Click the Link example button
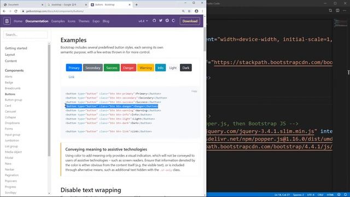Screen dimensions: 350x197 click(72, 77)
